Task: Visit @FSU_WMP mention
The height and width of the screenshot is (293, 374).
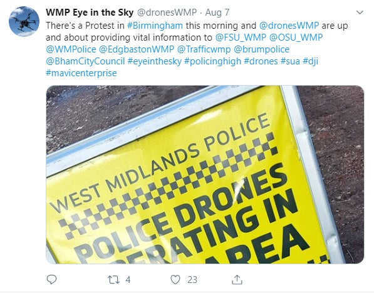Action: tap(241, 37)
